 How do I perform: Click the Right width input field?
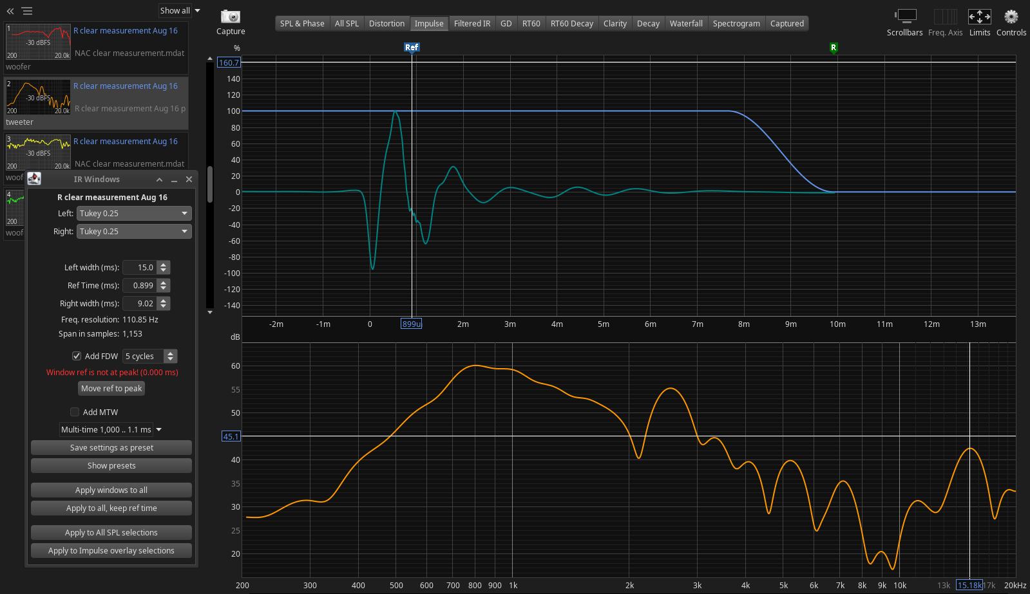pos(140,303)
